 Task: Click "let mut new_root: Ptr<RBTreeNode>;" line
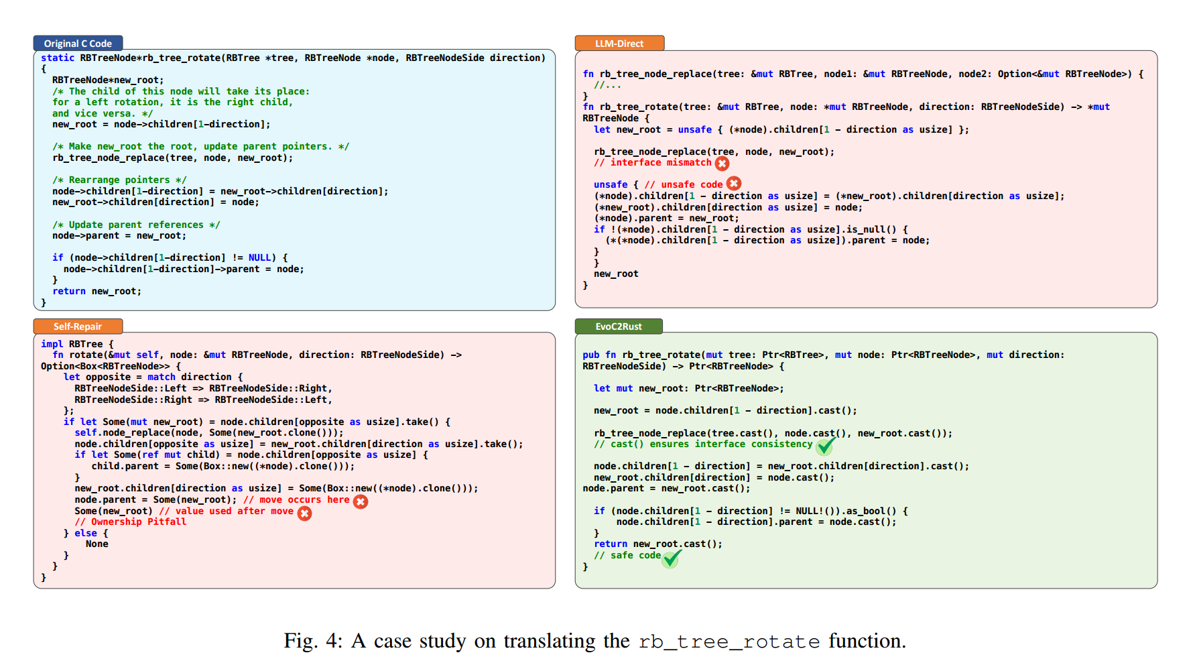[x=688, y=388]
